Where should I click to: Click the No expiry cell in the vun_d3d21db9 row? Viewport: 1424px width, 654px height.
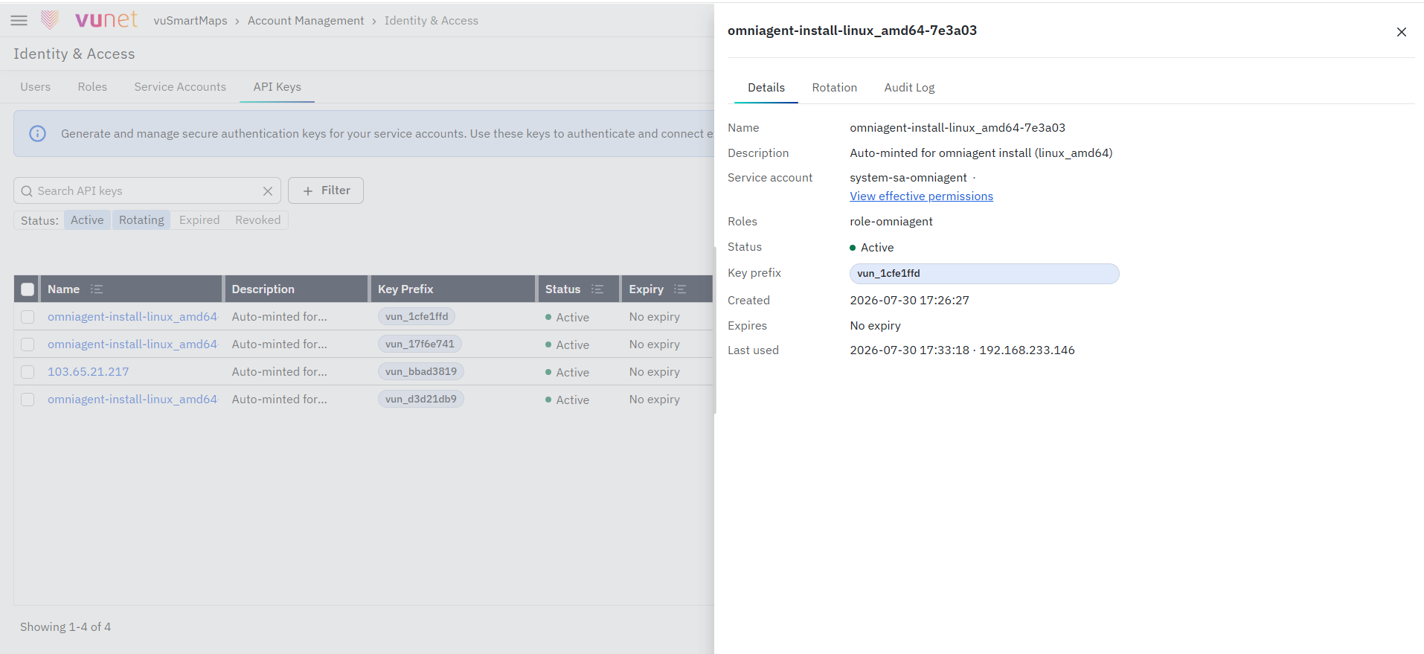point(655,400)
